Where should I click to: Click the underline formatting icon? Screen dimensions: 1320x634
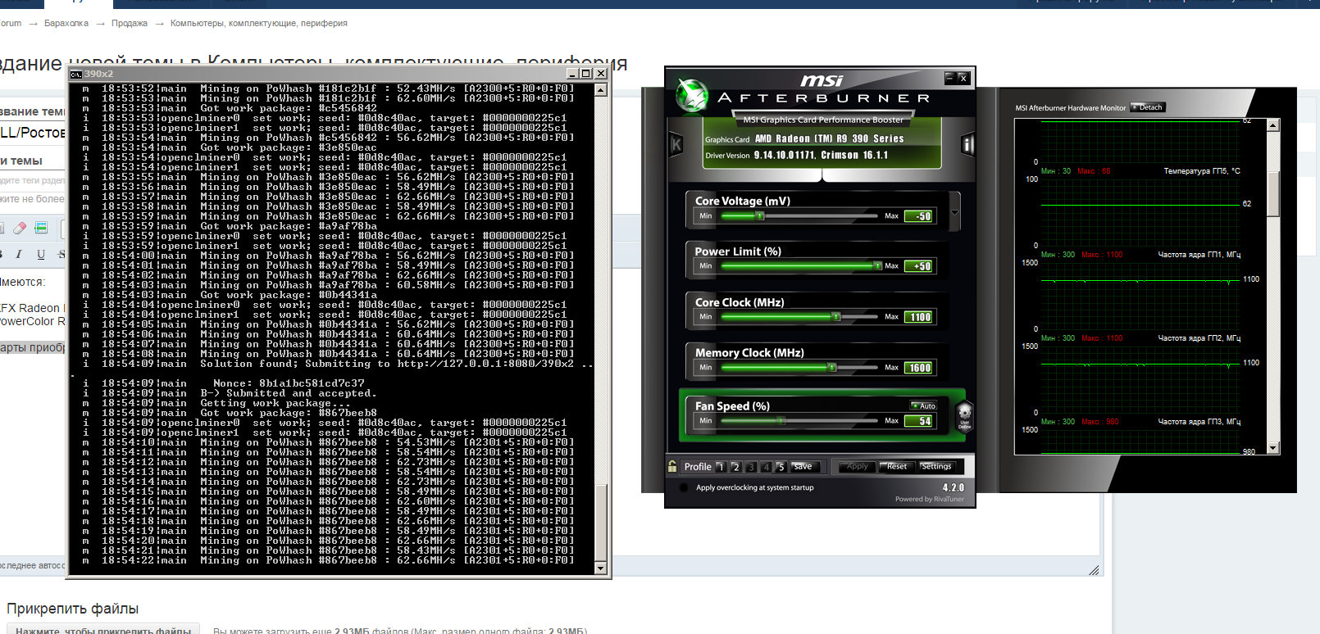click(41, 255)
